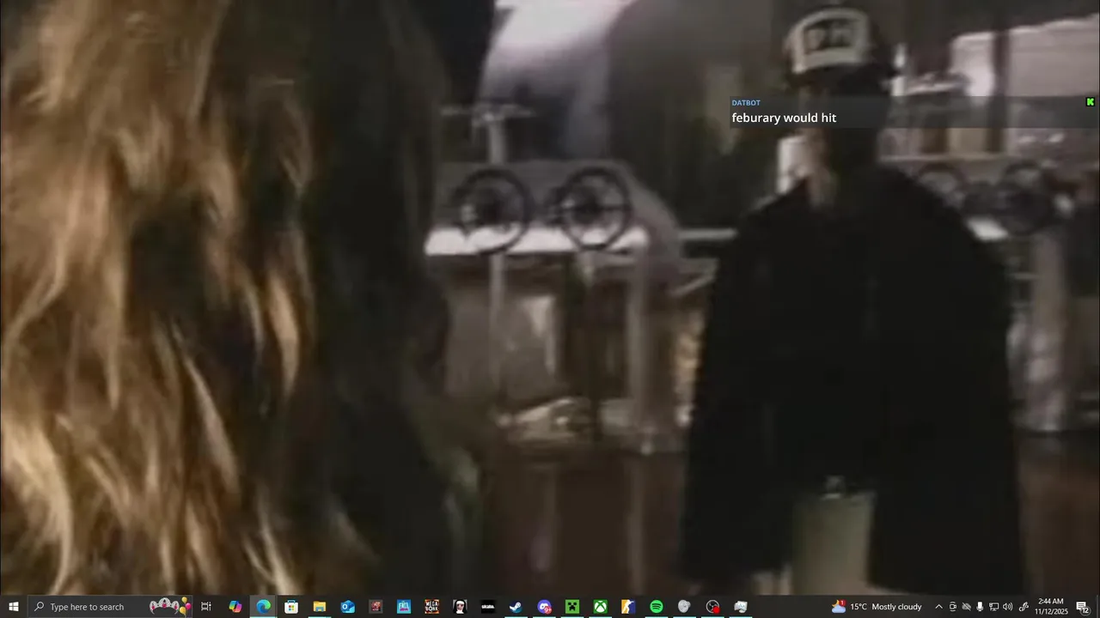
Task: Open the Xbox app from taskbar
Action: [x=600, y=607]
